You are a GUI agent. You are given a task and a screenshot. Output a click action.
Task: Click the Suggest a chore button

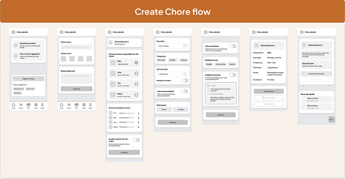pos(28,79)
